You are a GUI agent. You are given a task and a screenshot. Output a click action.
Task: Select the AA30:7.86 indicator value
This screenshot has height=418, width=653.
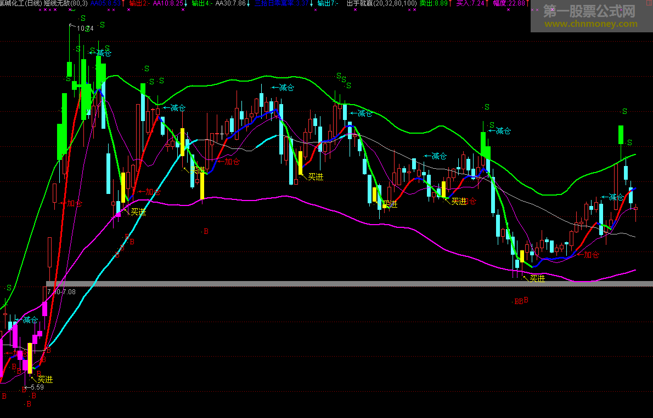(230, 3)
